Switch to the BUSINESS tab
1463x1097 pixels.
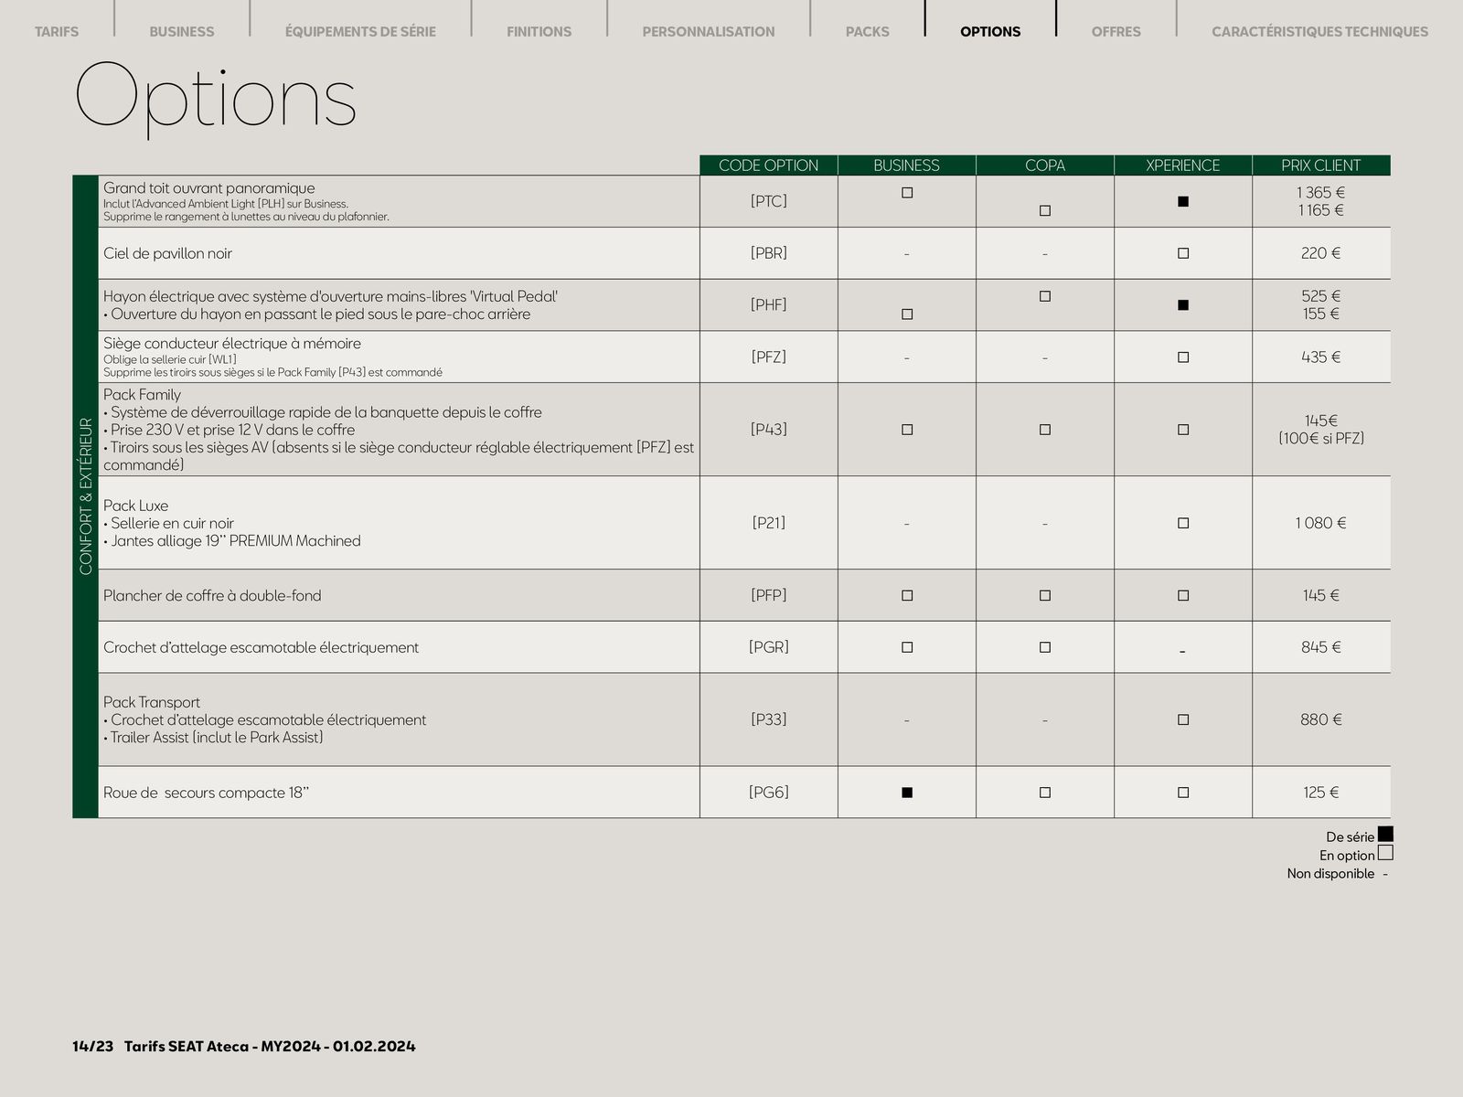pyautogui.click(x=182, y=31)
